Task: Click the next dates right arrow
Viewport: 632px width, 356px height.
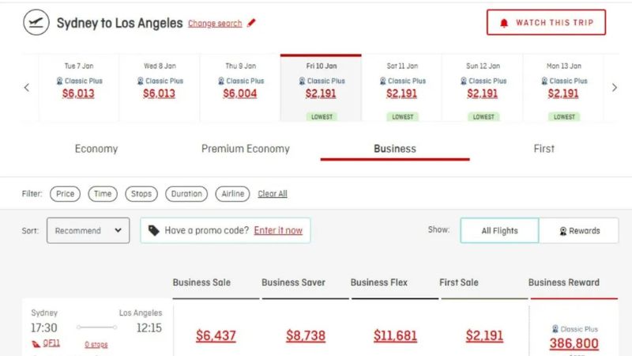Action: (615, 88)
